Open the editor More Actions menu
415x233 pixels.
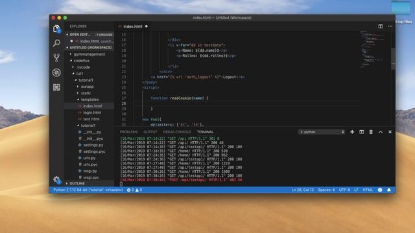coord(390,26)
